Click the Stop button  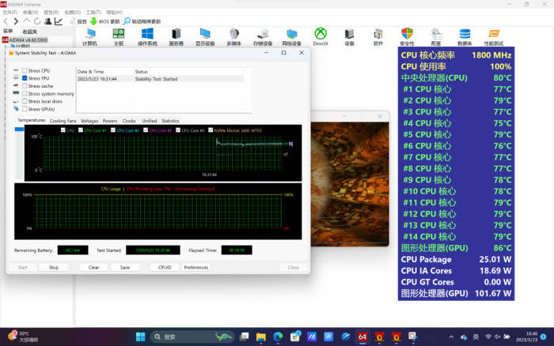pos(54,268)
